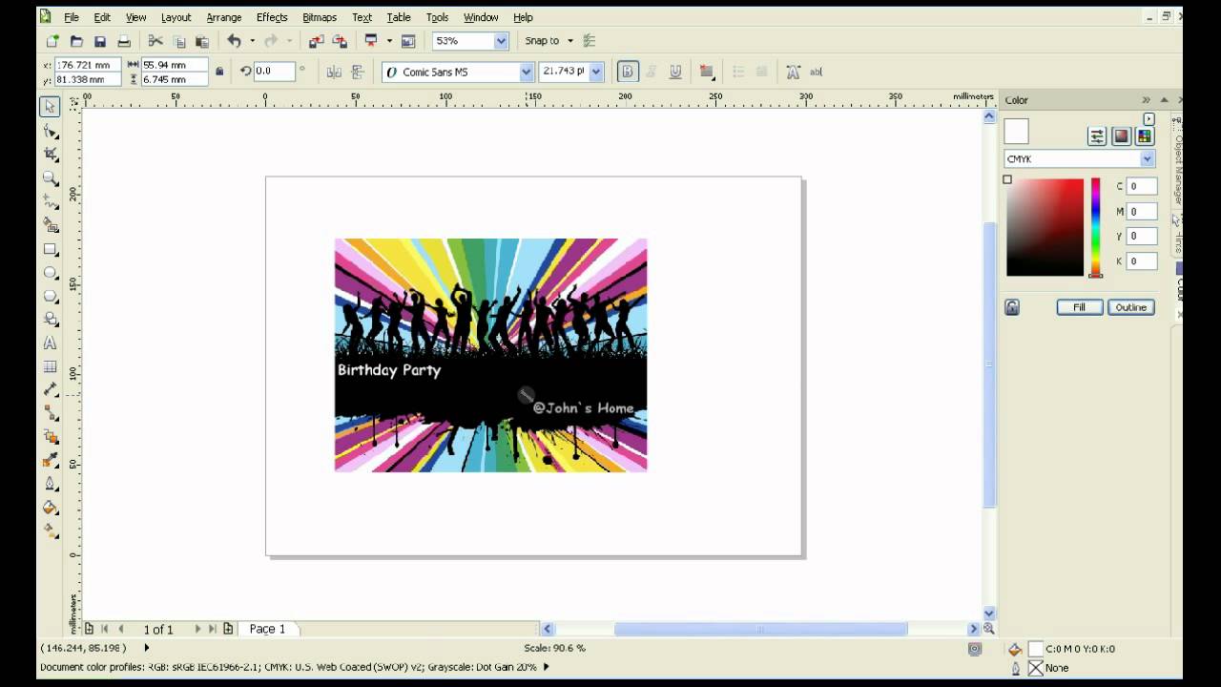This screenshot has height=687, width=1221.
Task: Open the Tools menu
Action: click(x=437, y=17)
